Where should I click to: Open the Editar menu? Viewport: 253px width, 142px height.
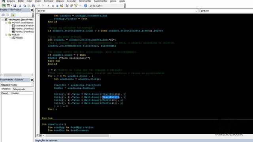click(x=21, y=1)
